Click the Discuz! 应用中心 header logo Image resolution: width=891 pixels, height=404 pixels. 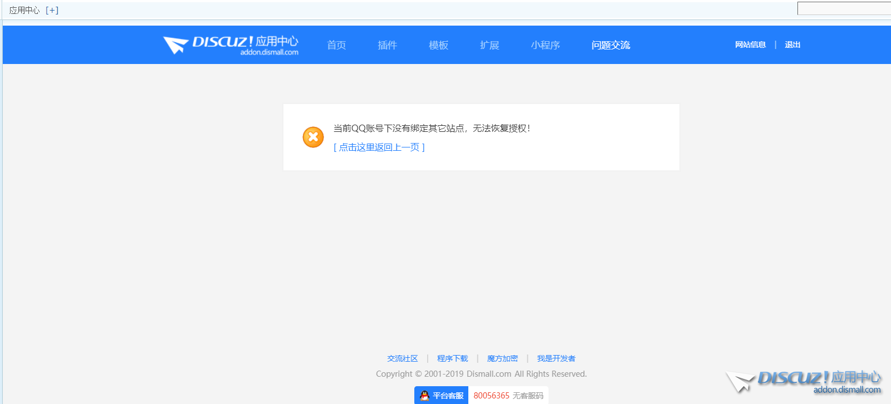coord(231,45)
